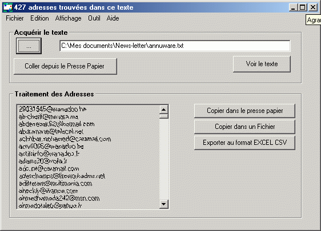Screen dimensions: 321x231
Task: Click Exporter au format EXCEL CSV
Action: tap(244, 143)
